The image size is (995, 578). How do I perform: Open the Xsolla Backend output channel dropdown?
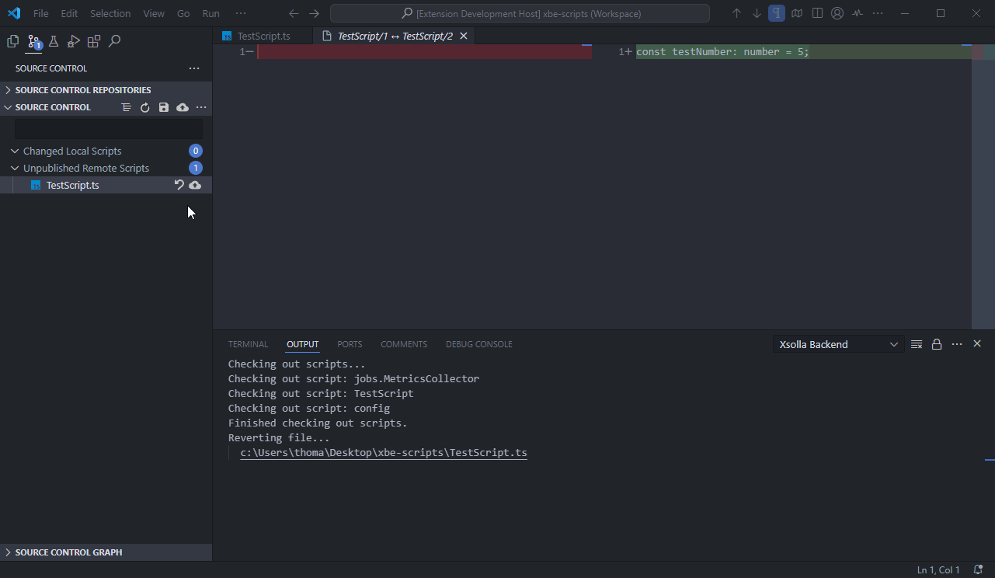(x=838, y=344)
